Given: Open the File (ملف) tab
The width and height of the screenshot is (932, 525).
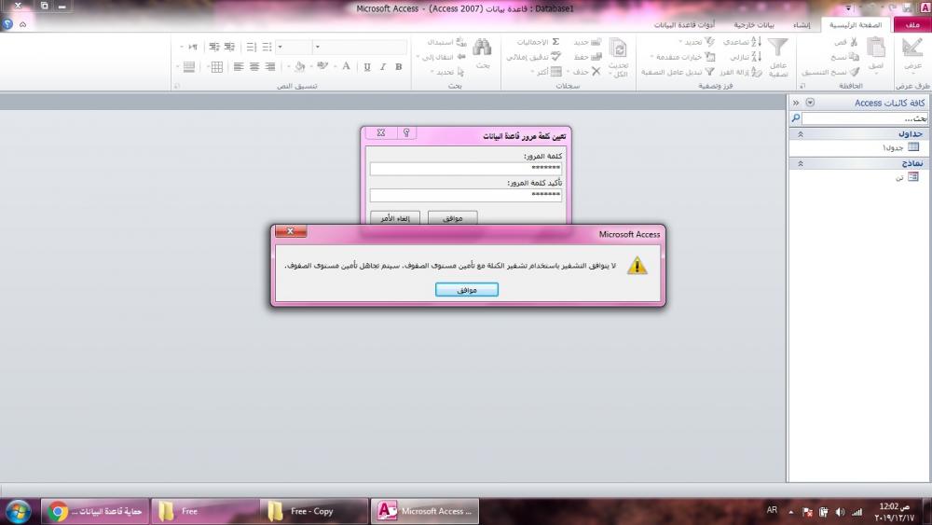Looking at the screenshot, I should (x=912, y=25).
